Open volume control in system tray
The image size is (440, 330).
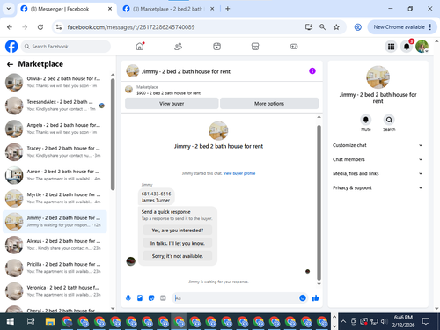coord(384,321)
